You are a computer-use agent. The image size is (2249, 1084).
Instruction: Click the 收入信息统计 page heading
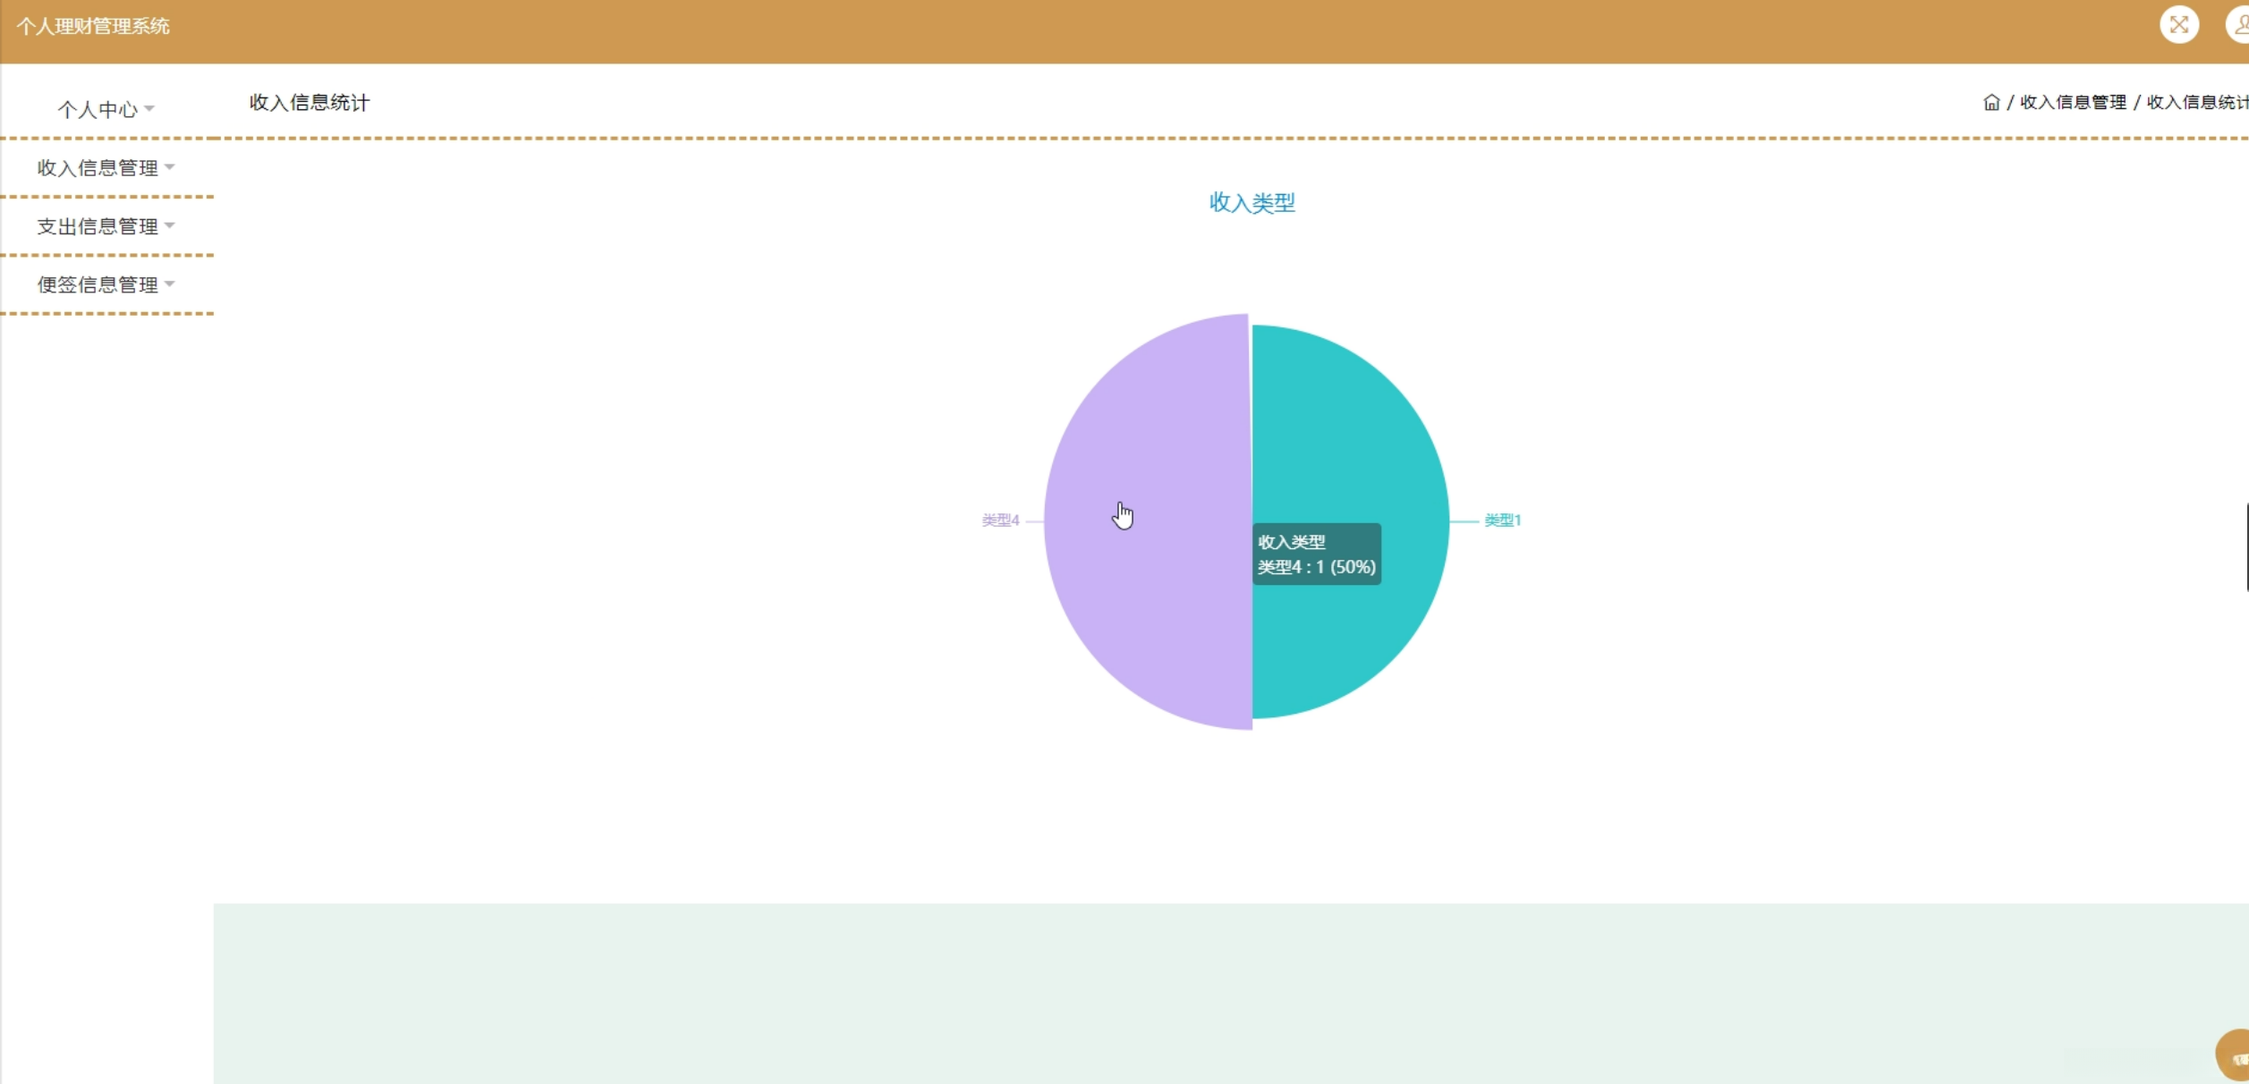click(310, 103)
